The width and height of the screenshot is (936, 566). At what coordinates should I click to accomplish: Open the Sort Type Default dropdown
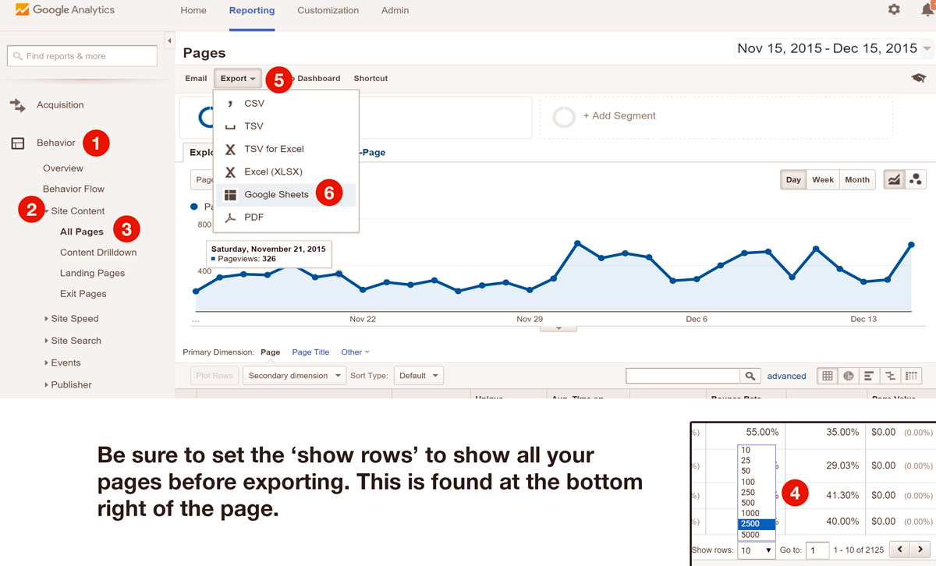[x=418, y=376]
